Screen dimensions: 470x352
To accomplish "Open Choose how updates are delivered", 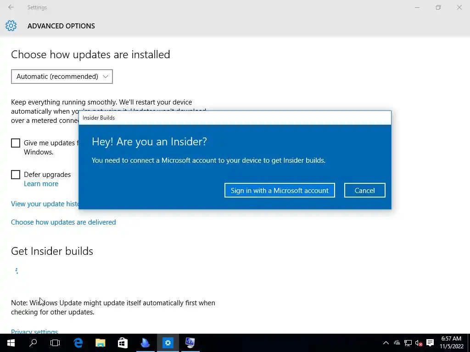I will (63, 222).
